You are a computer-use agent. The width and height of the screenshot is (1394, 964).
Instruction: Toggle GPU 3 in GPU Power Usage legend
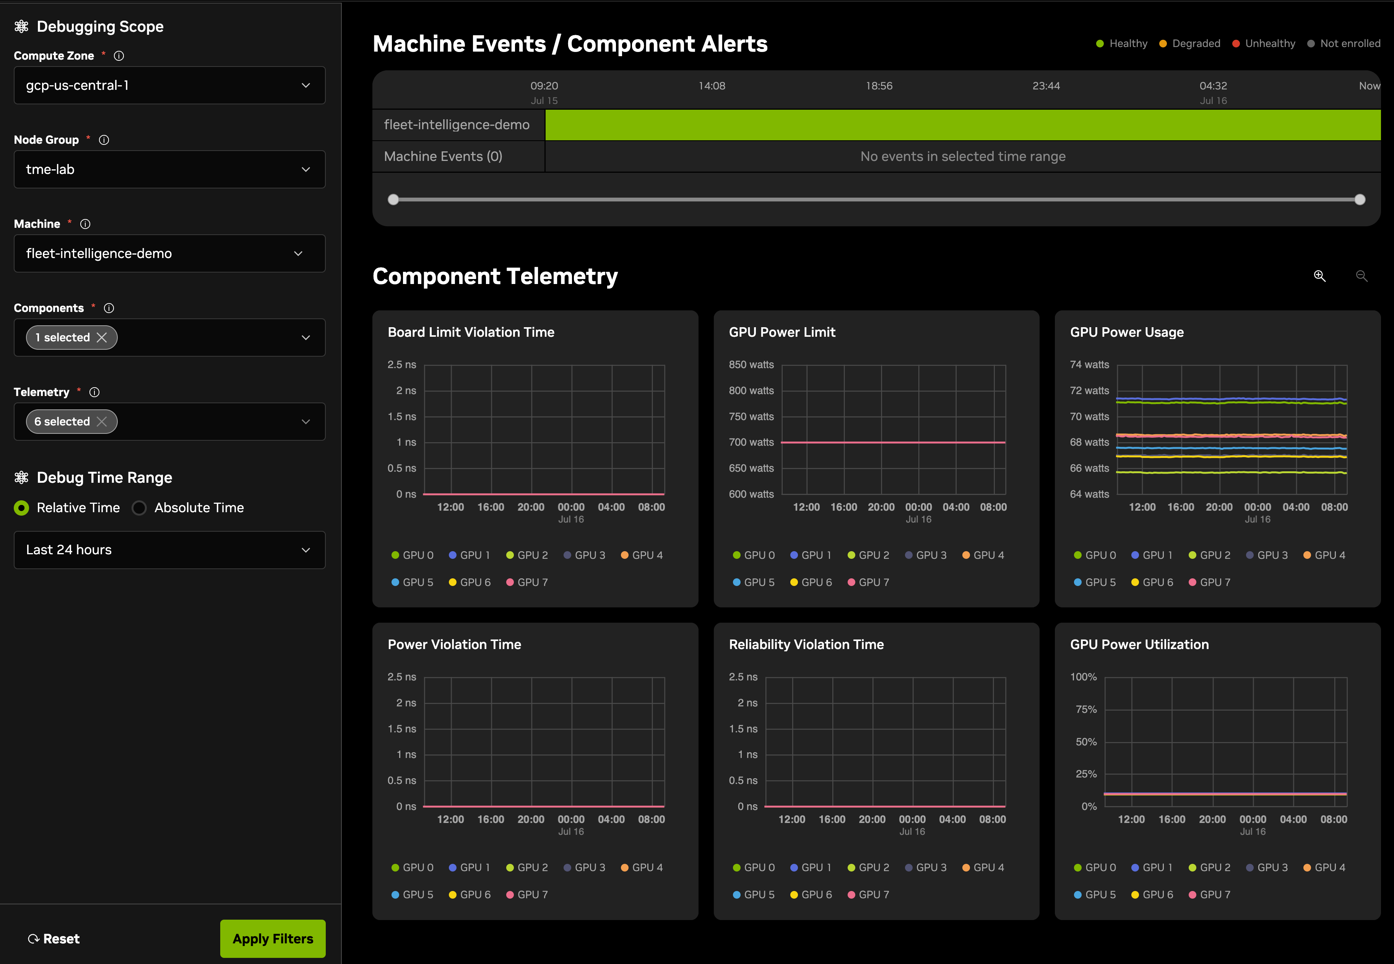(x=1267, y=555)
